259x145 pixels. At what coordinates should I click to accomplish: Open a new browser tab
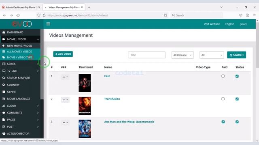89,7
